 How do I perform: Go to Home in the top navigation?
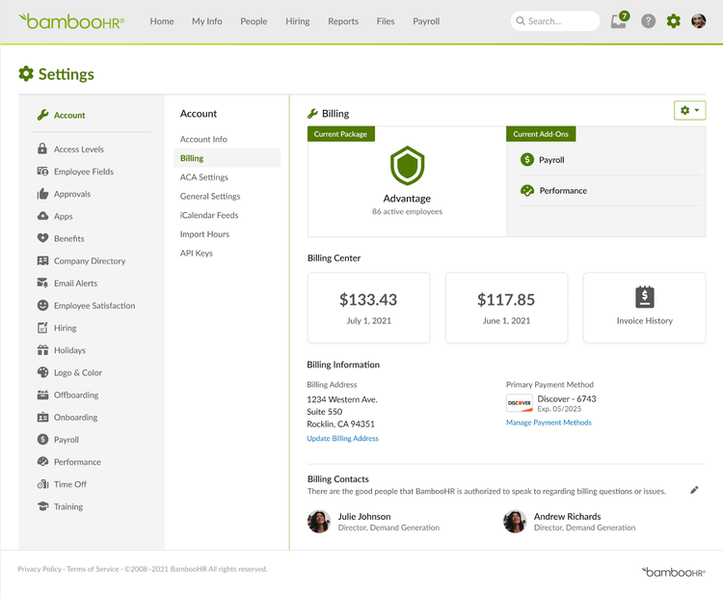coord(162,21)
